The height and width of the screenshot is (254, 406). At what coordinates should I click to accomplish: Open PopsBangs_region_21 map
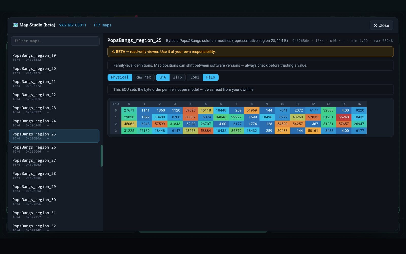[54, 84]
